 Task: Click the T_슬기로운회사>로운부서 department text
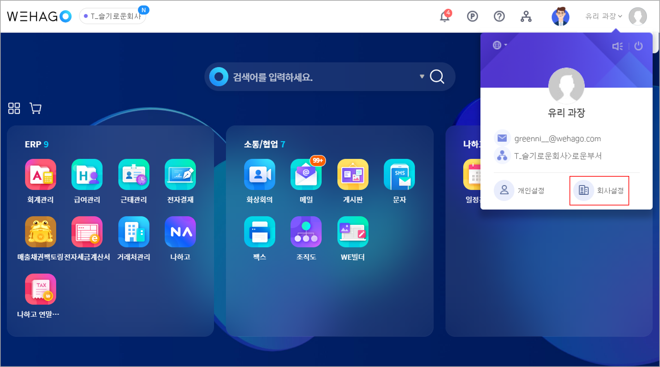558,156
